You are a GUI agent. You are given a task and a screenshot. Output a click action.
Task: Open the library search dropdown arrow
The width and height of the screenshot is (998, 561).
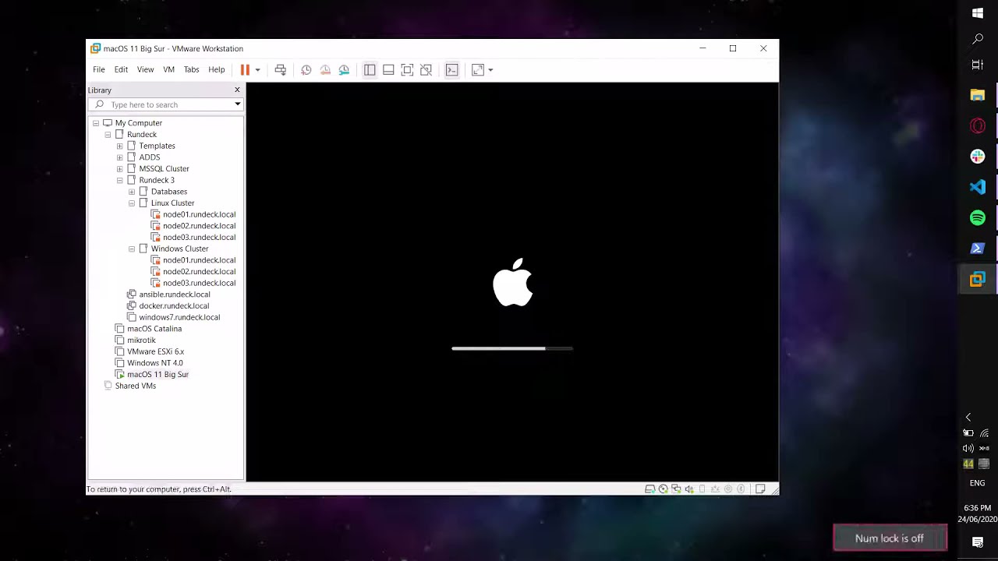237,104
